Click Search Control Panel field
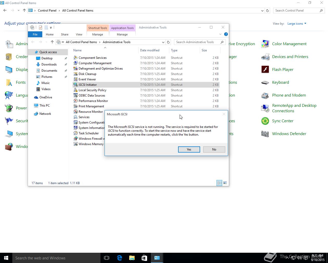This screenshot has width=328, height=263. click(x=299, y=11)
